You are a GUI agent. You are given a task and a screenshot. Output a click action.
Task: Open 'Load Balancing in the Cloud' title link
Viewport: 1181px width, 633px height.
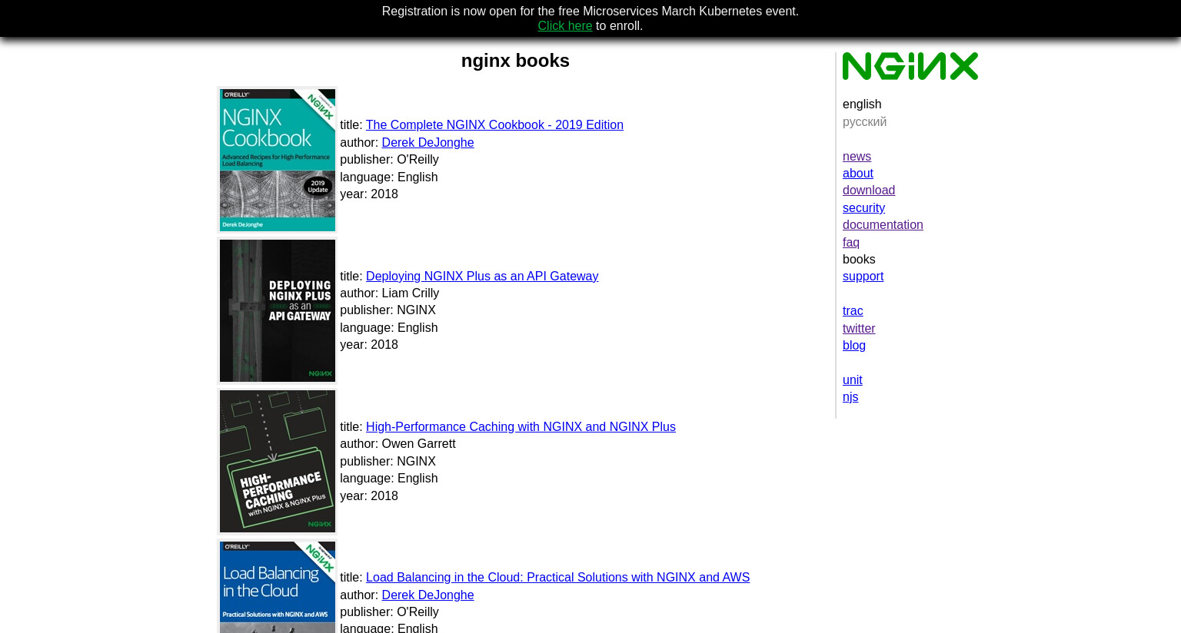tap(557, 577)
